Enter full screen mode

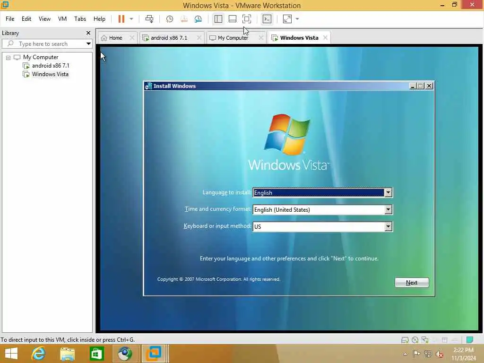coord(247,19)
